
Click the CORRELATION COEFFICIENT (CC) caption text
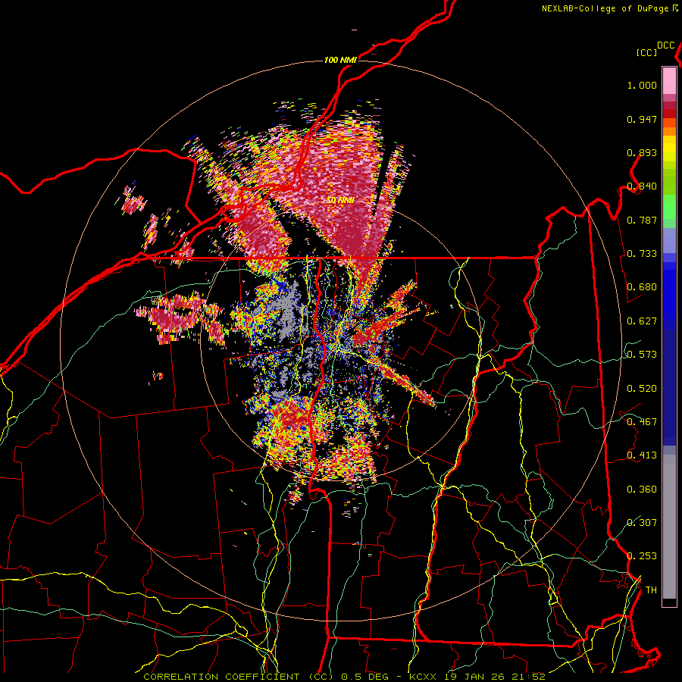click(238, 677)
